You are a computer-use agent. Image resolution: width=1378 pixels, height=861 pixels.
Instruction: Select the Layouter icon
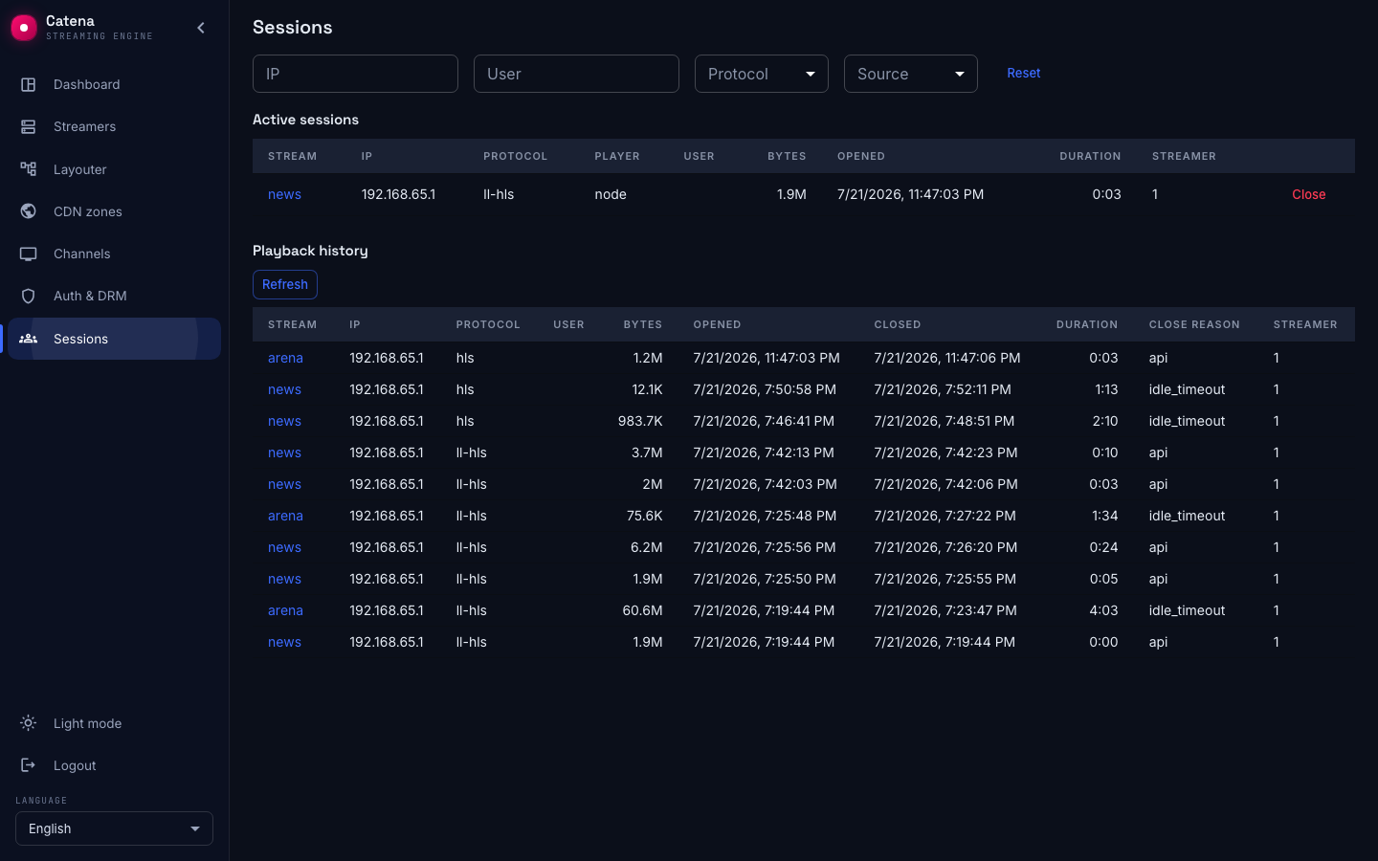tap(29, 169)
